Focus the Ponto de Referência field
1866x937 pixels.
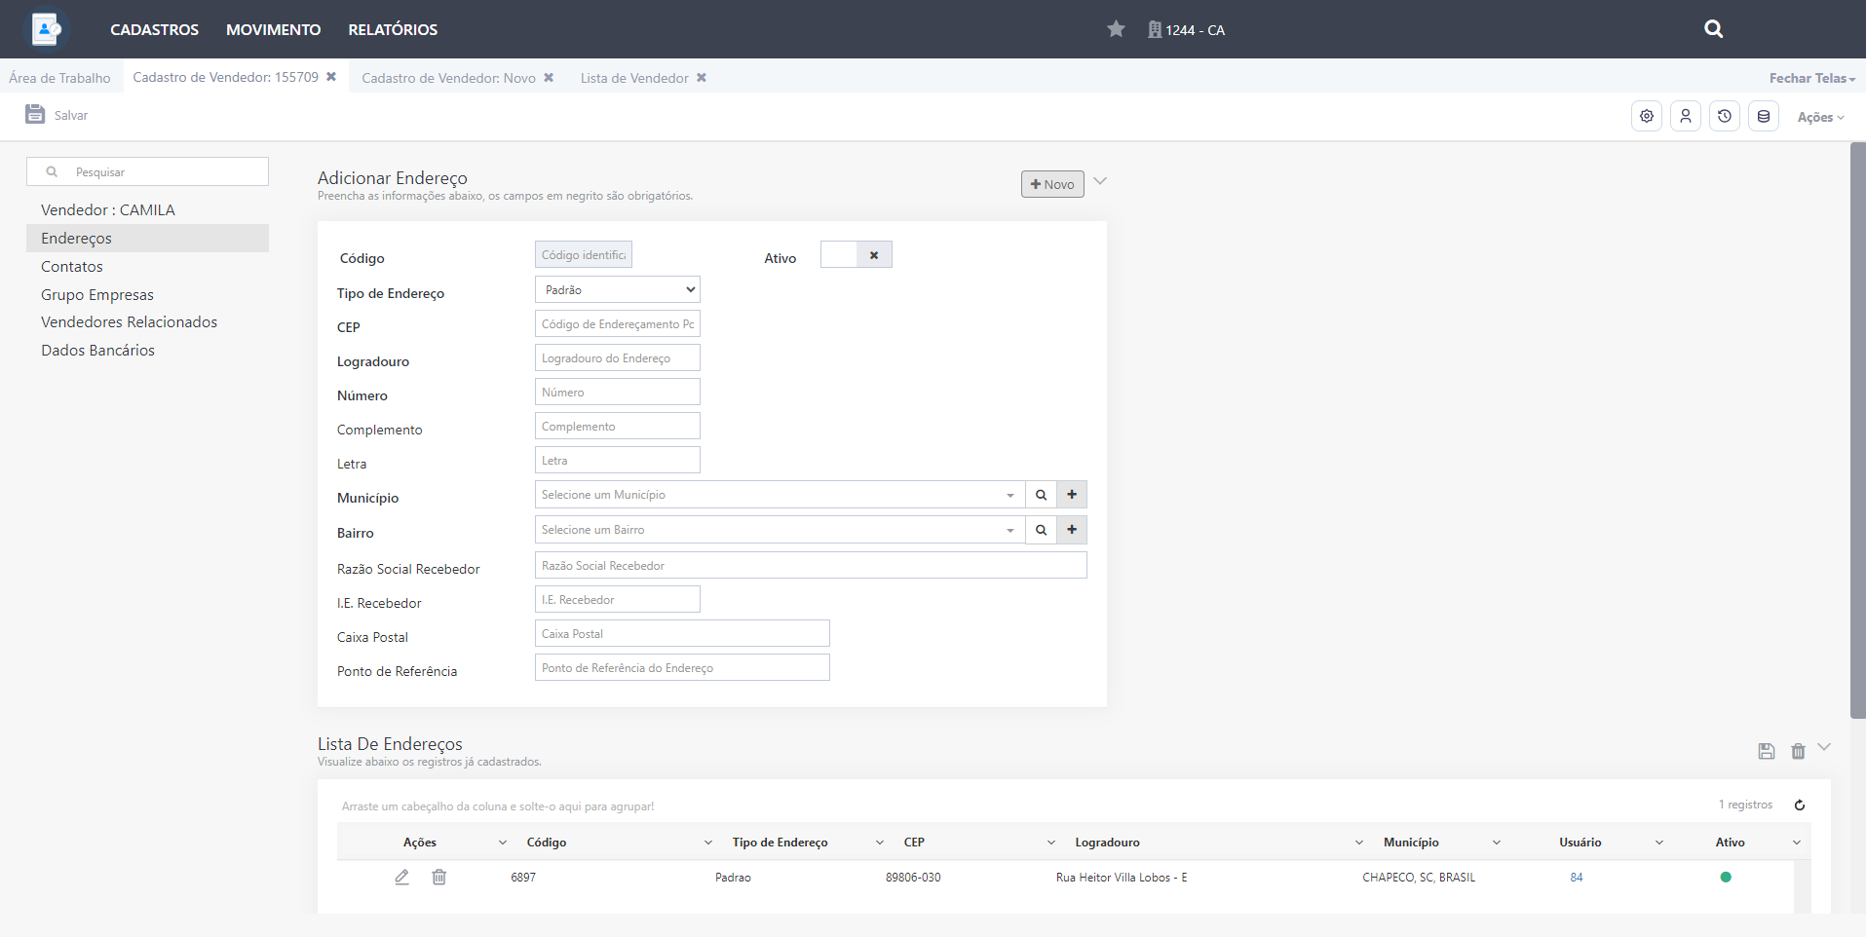tap(682, 668)
